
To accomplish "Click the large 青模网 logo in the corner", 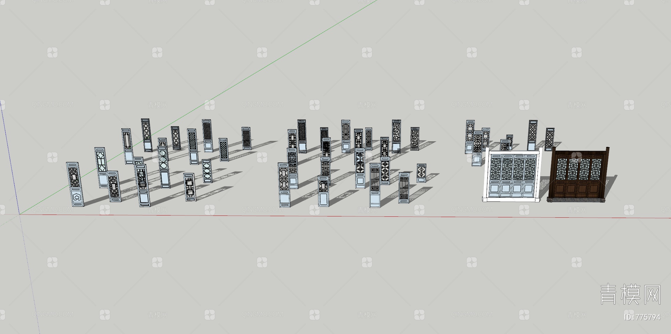I will 630,294.
